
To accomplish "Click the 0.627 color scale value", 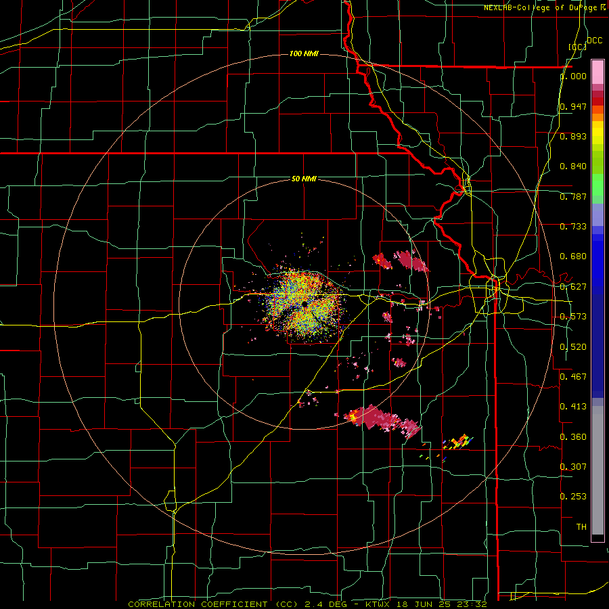I will pos(573,287).
